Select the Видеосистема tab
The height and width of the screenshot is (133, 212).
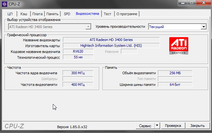pyautogui.click(x=88, y=14)
